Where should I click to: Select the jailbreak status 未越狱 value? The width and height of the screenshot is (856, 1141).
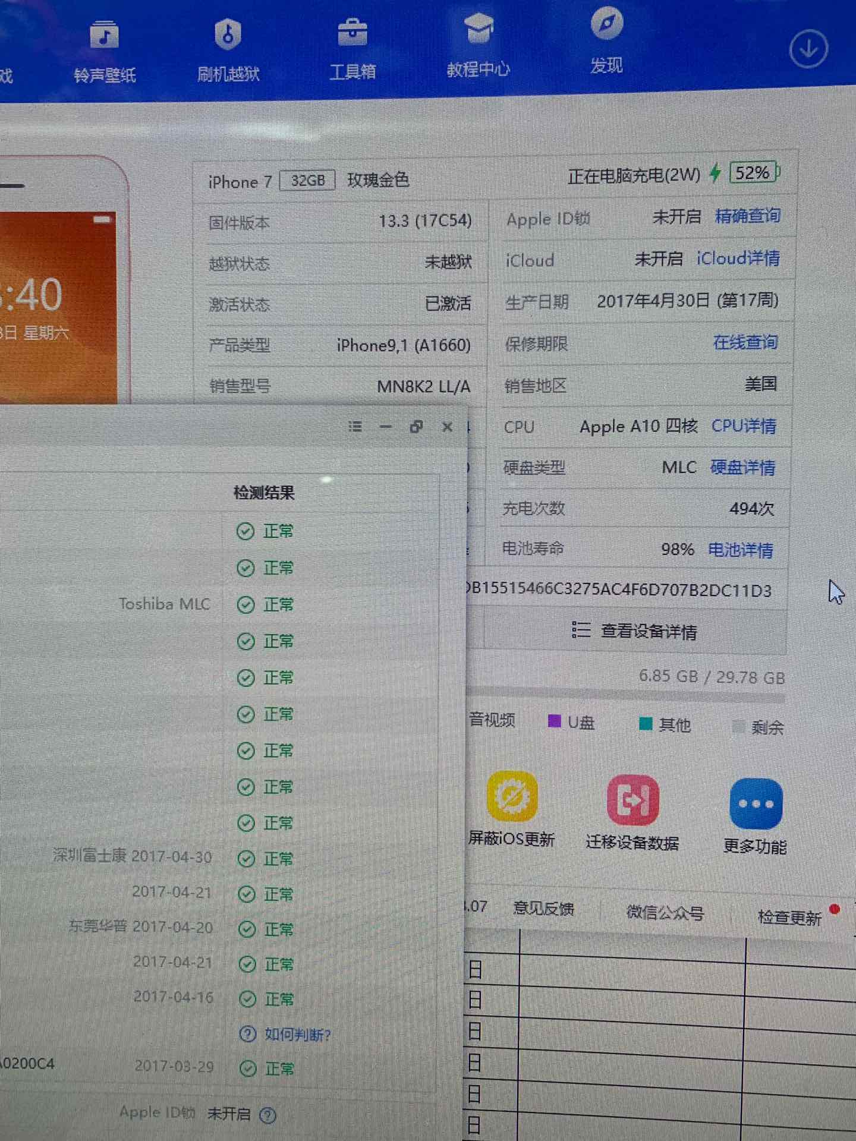coord(448,262)
